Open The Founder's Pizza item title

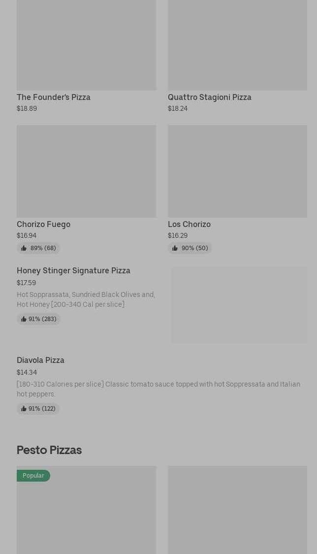[x=54, y=97]
